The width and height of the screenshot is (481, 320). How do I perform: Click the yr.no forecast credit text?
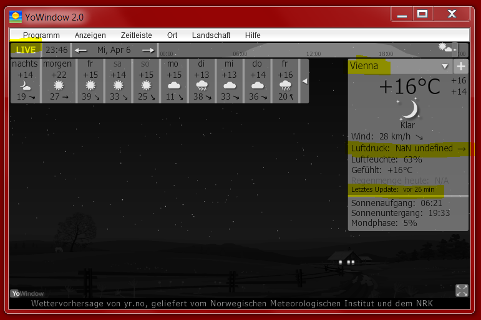pos(232,303)
